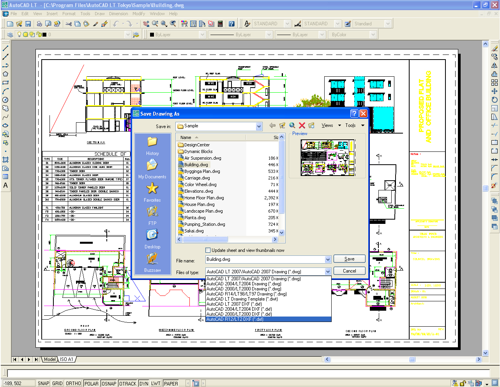500x387 pixels.
Task: Click the Save floppy disk toolbar icon
Action: click(28, 24)
